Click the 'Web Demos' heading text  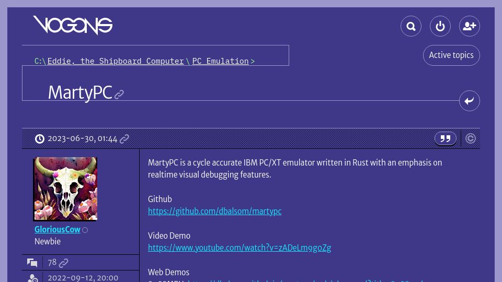[x=168, y=273]
